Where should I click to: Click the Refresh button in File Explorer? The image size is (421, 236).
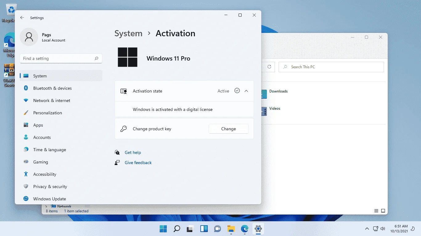[x=269, y=67]
